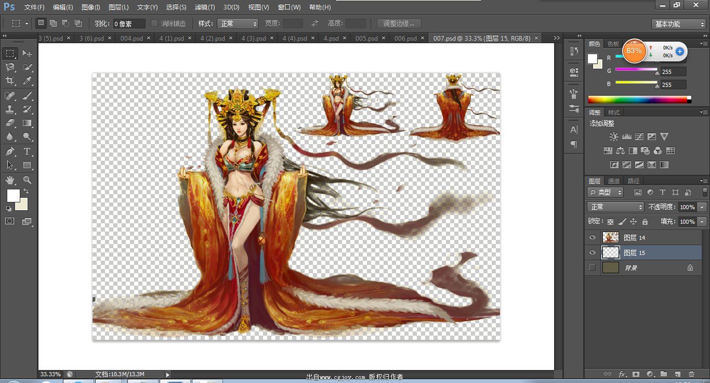Select the Blur tool

coord(10,137)
